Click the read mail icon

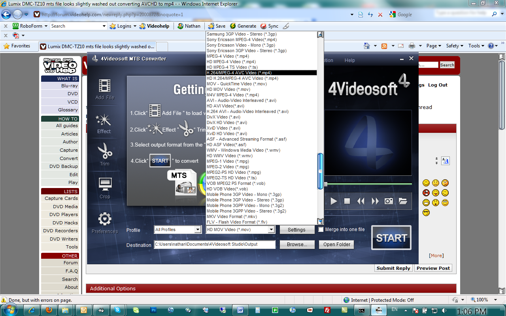click(401, 46)
